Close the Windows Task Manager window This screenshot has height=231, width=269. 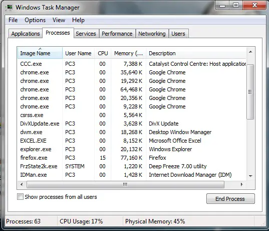(x=254, y=6)
